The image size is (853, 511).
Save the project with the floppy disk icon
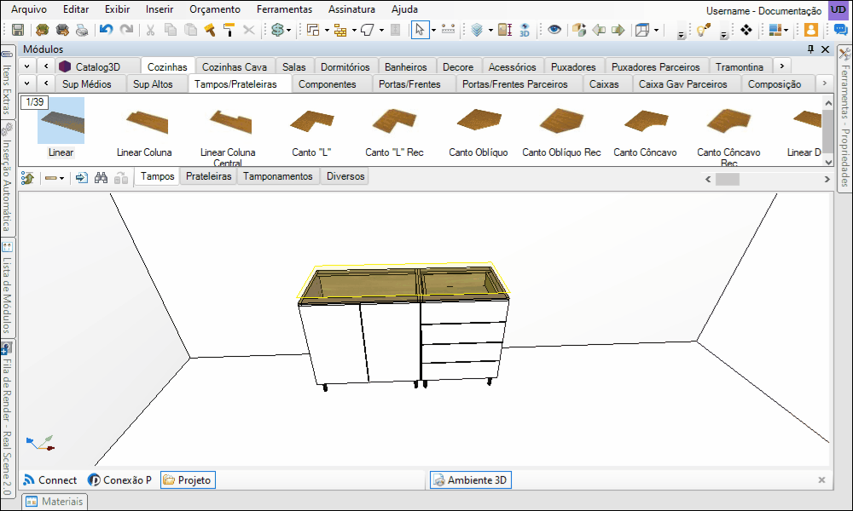coord(17,30)
